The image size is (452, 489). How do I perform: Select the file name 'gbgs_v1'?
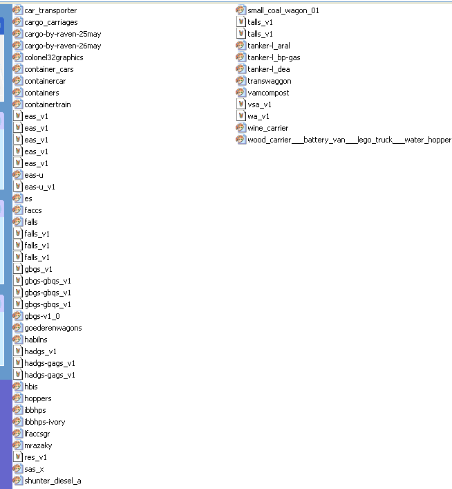[38, 269]
